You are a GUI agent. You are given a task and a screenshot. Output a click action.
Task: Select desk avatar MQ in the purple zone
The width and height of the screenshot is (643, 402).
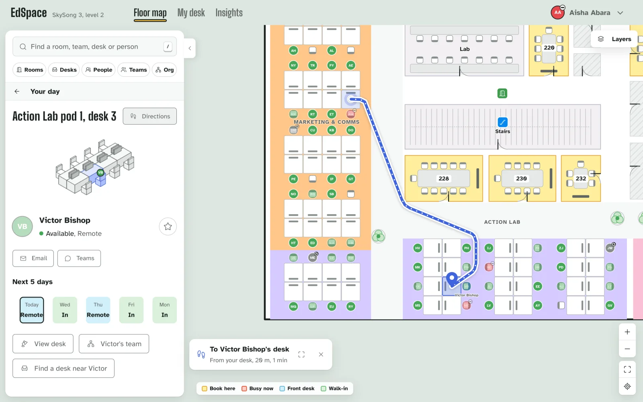293,306
